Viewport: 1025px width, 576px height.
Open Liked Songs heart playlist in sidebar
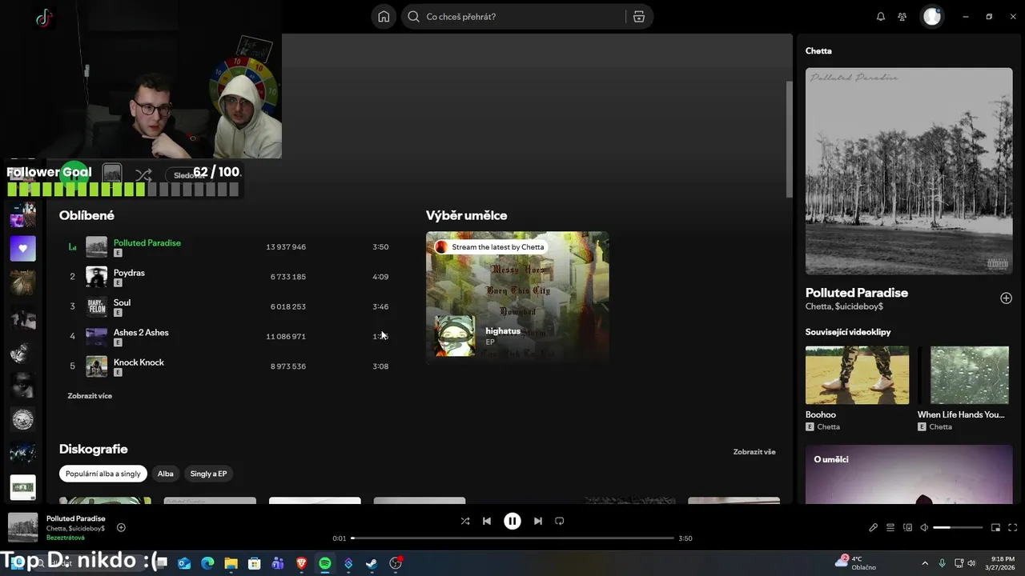pos(22,248)
